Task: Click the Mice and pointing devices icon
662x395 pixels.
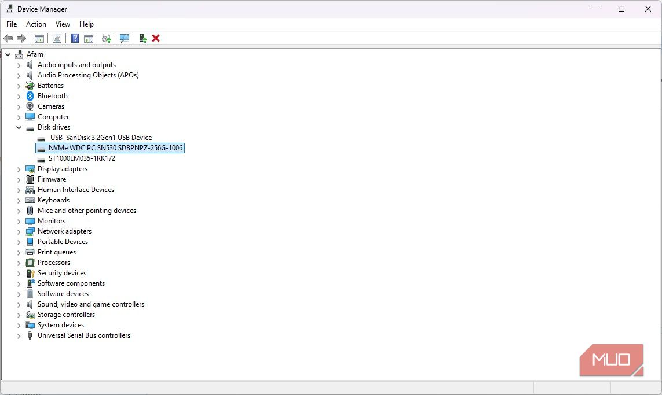Action: pyautogui.click(x=30, y=211)
